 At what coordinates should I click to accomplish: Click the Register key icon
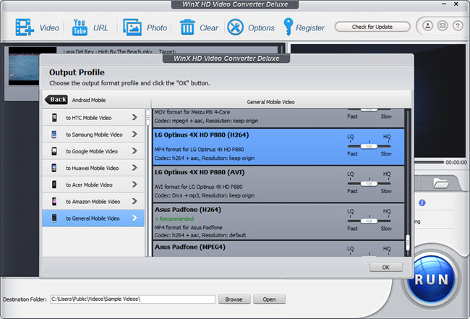coord(288,27)
